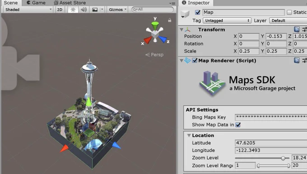
Task: Disable the Map Renderer script checkbox
Action: pos(195,60)
